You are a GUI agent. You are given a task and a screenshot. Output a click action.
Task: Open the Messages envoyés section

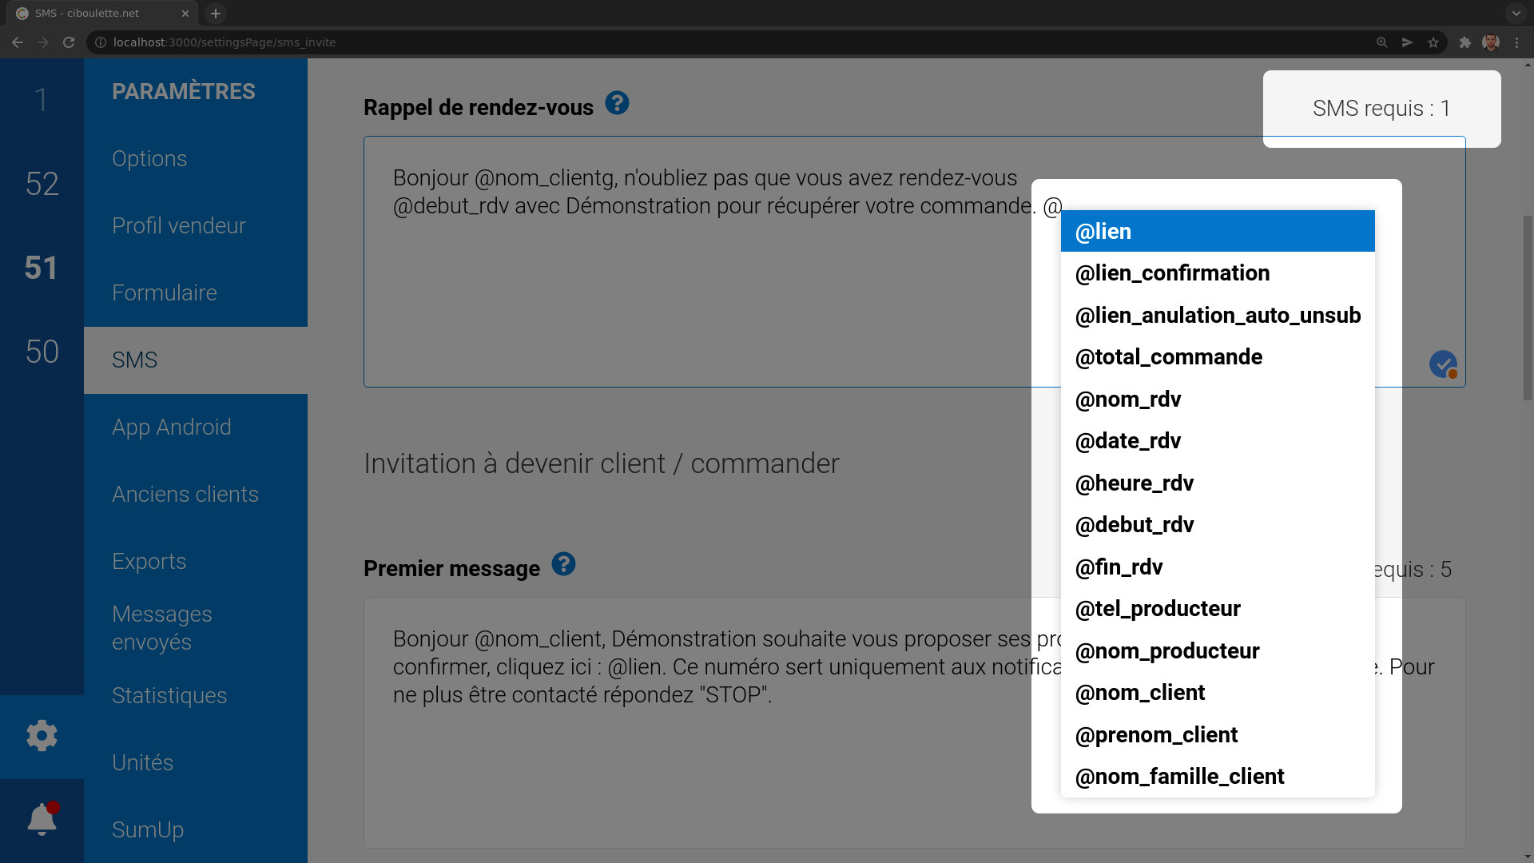[x=162, y=628]
